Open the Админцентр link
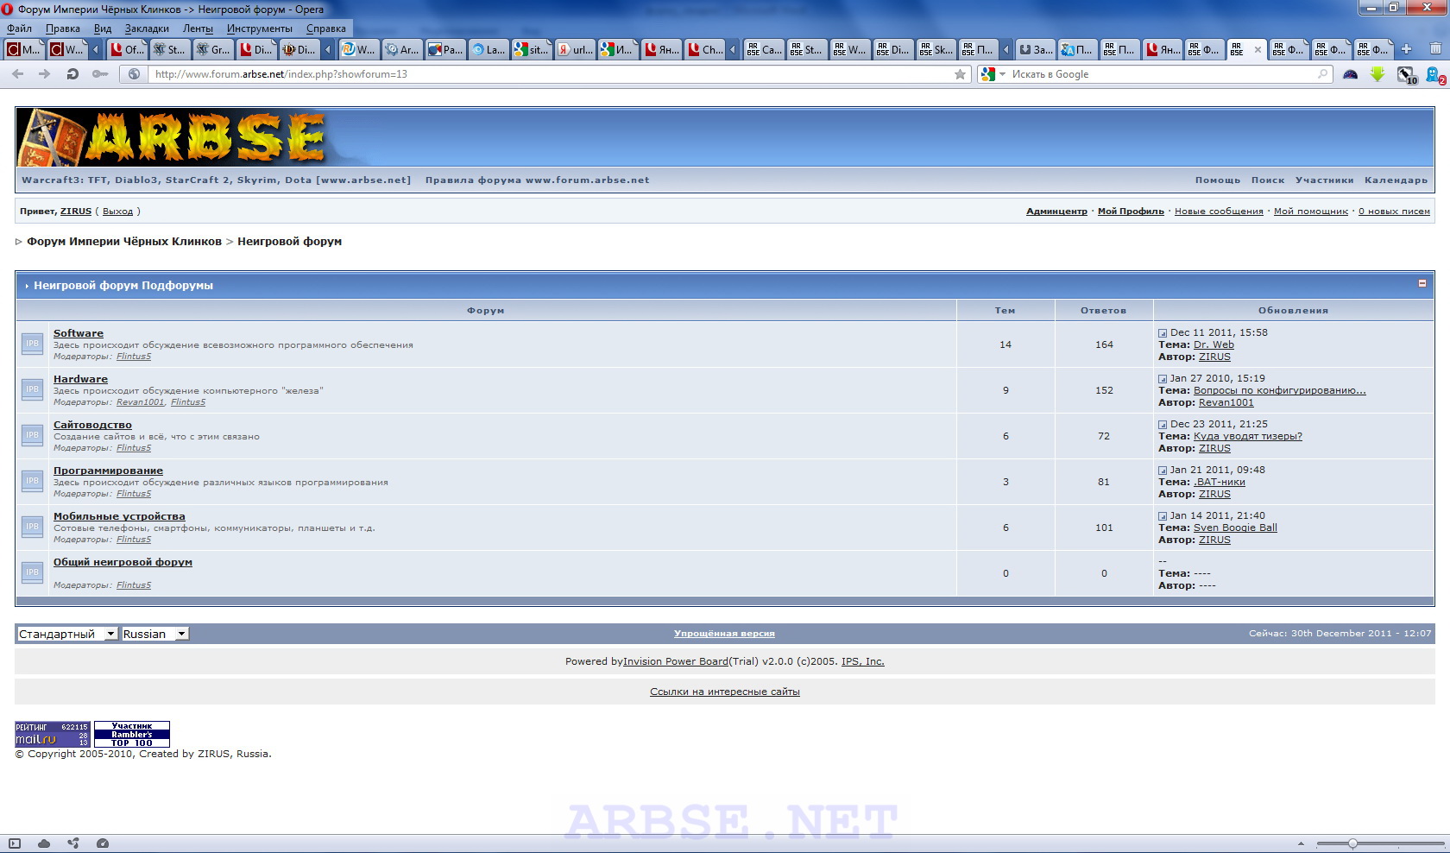The width and height of the screenshot is (1450, 853). (1056, 212)
